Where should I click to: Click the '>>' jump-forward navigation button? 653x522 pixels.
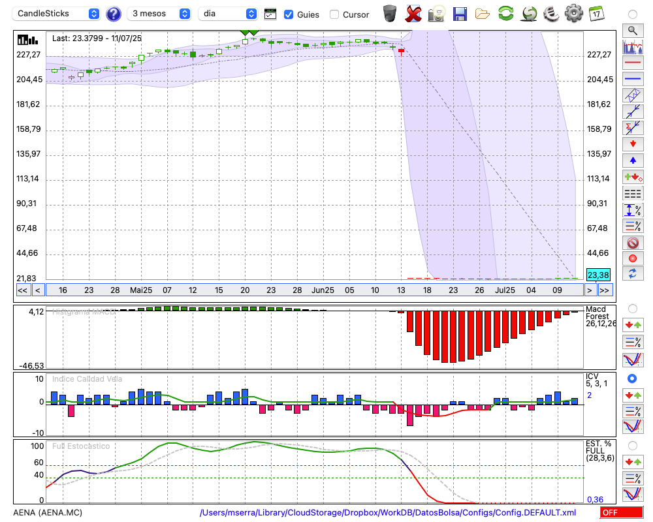pyautogui.click(x=604, y=290)
